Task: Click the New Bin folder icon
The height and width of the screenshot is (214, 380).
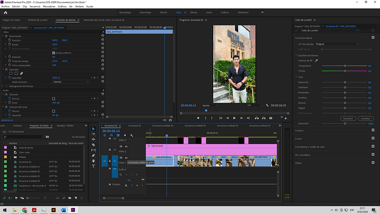Action: point(70,198)
